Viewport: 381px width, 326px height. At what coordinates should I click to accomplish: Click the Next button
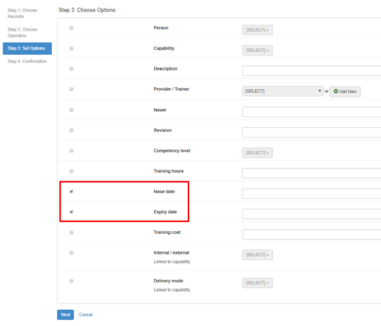coord(65,315)
